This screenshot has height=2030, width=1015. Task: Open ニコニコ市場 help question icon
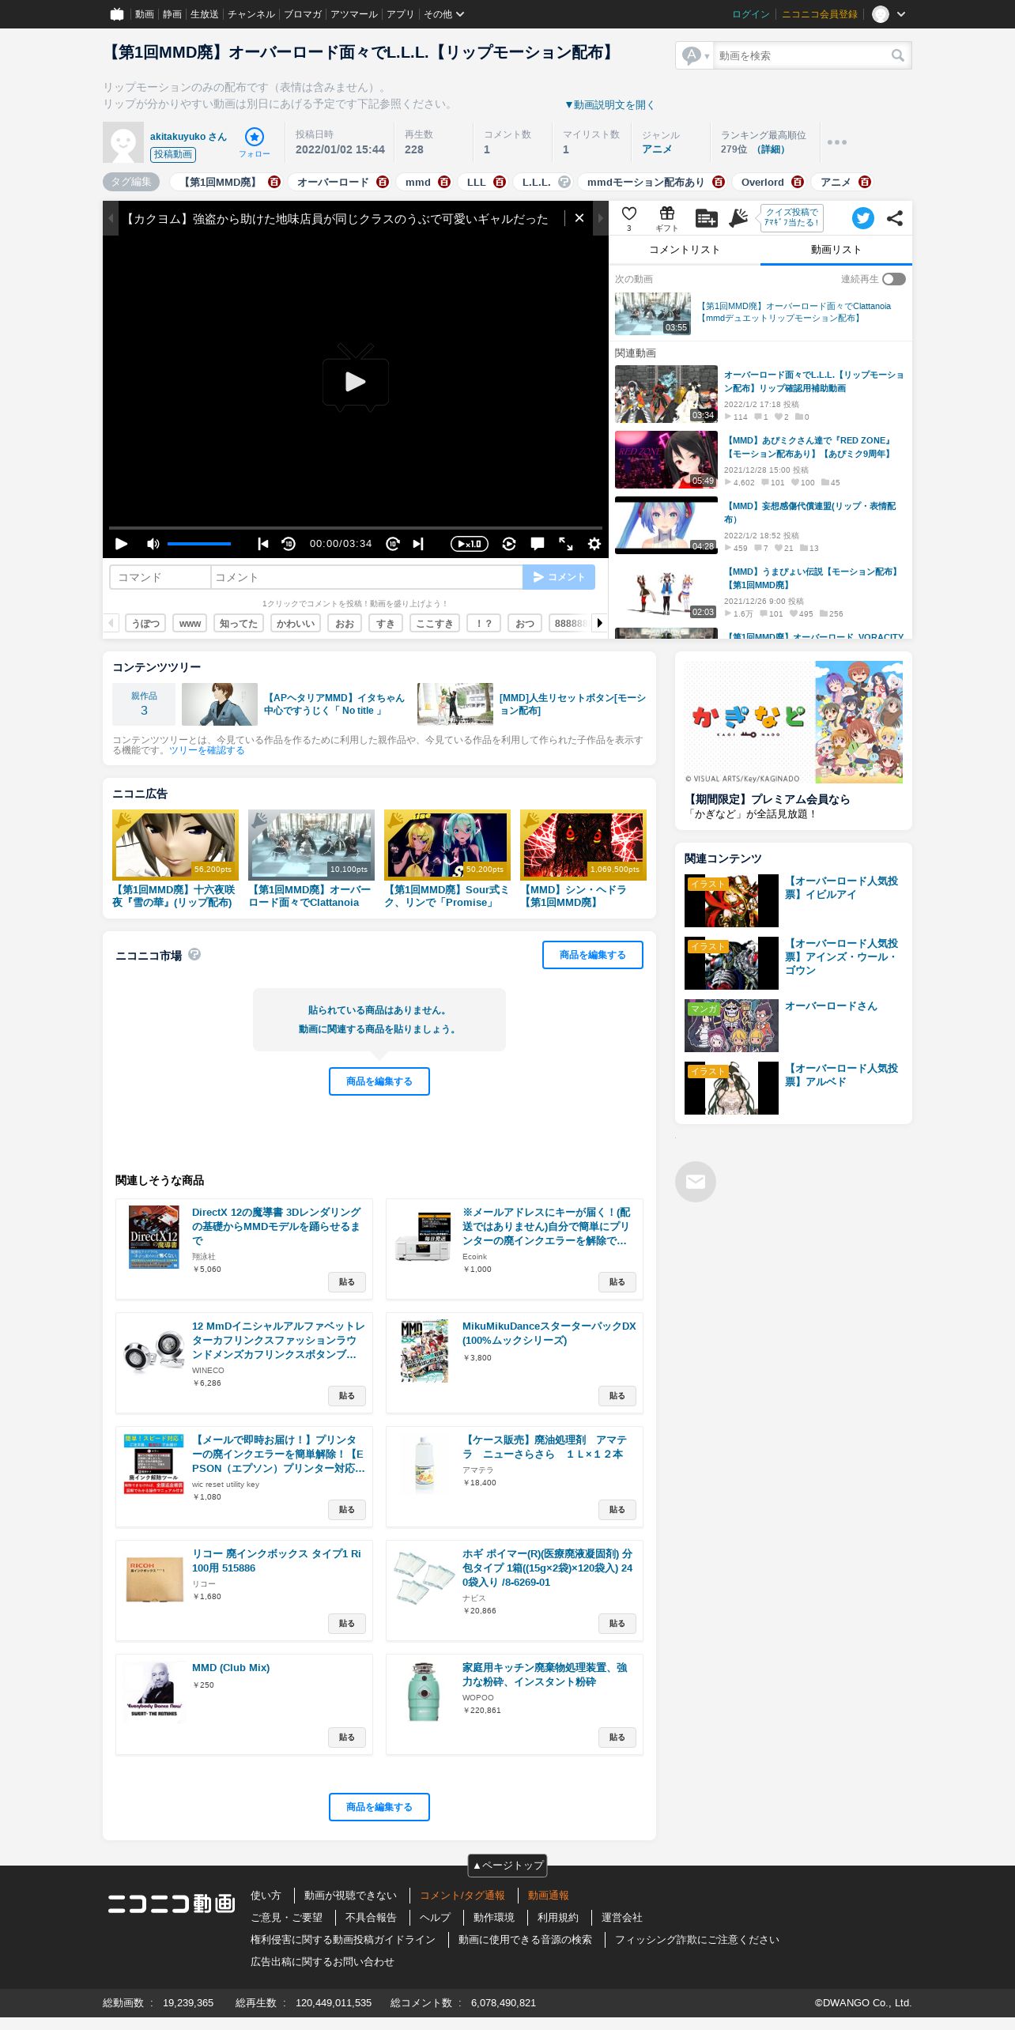[x=194, y=954]
